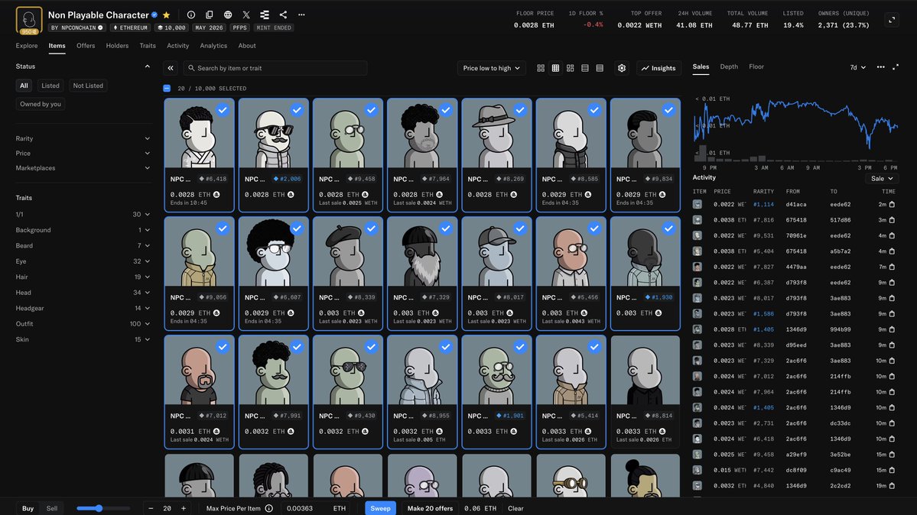The height and width of the screenshot is (515, 917).
Task: Toggle the select-all checkbox beside 20 / 10,000 SELECTED
Action: point(167,89)
